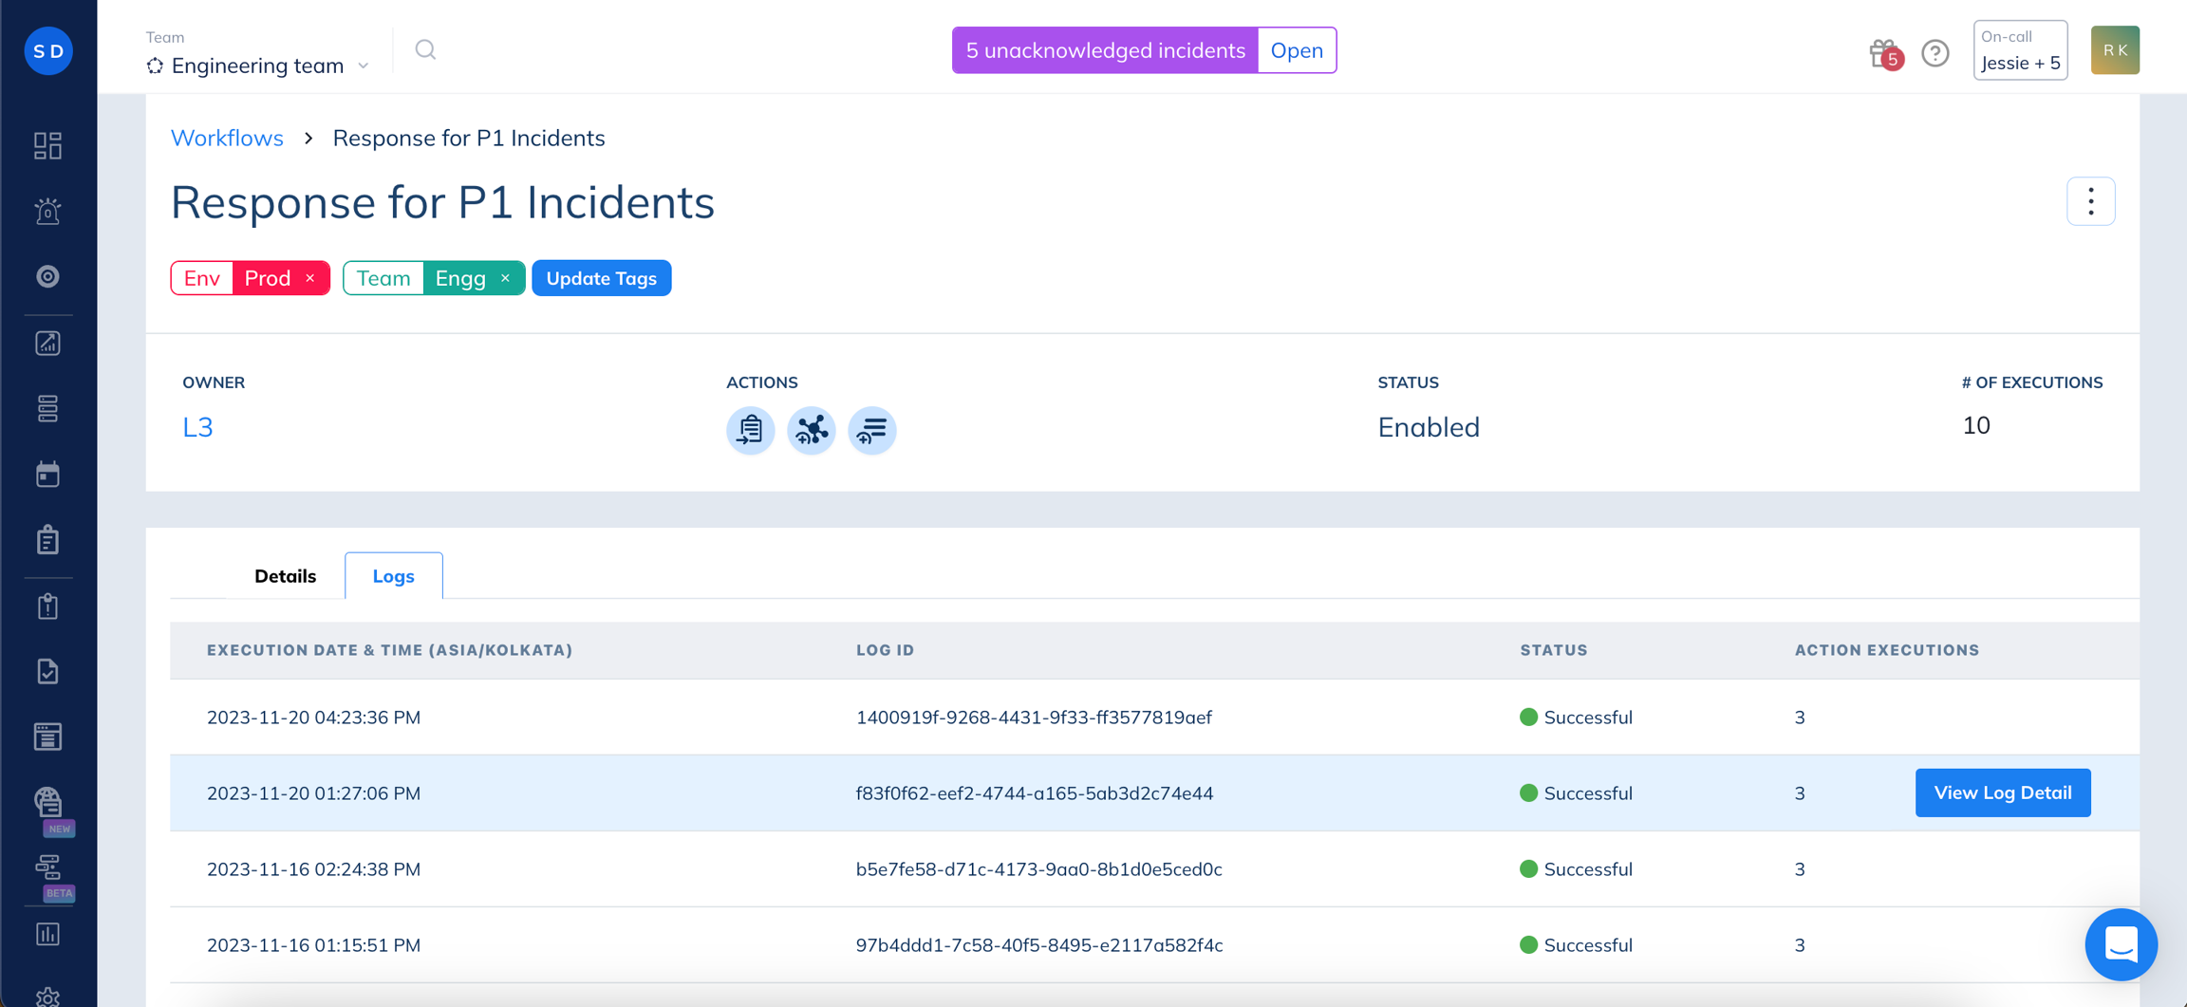Click the Workflows breadcrumb link
2187x1007 pixels.
pyautogui.click(x=227, y=138)
